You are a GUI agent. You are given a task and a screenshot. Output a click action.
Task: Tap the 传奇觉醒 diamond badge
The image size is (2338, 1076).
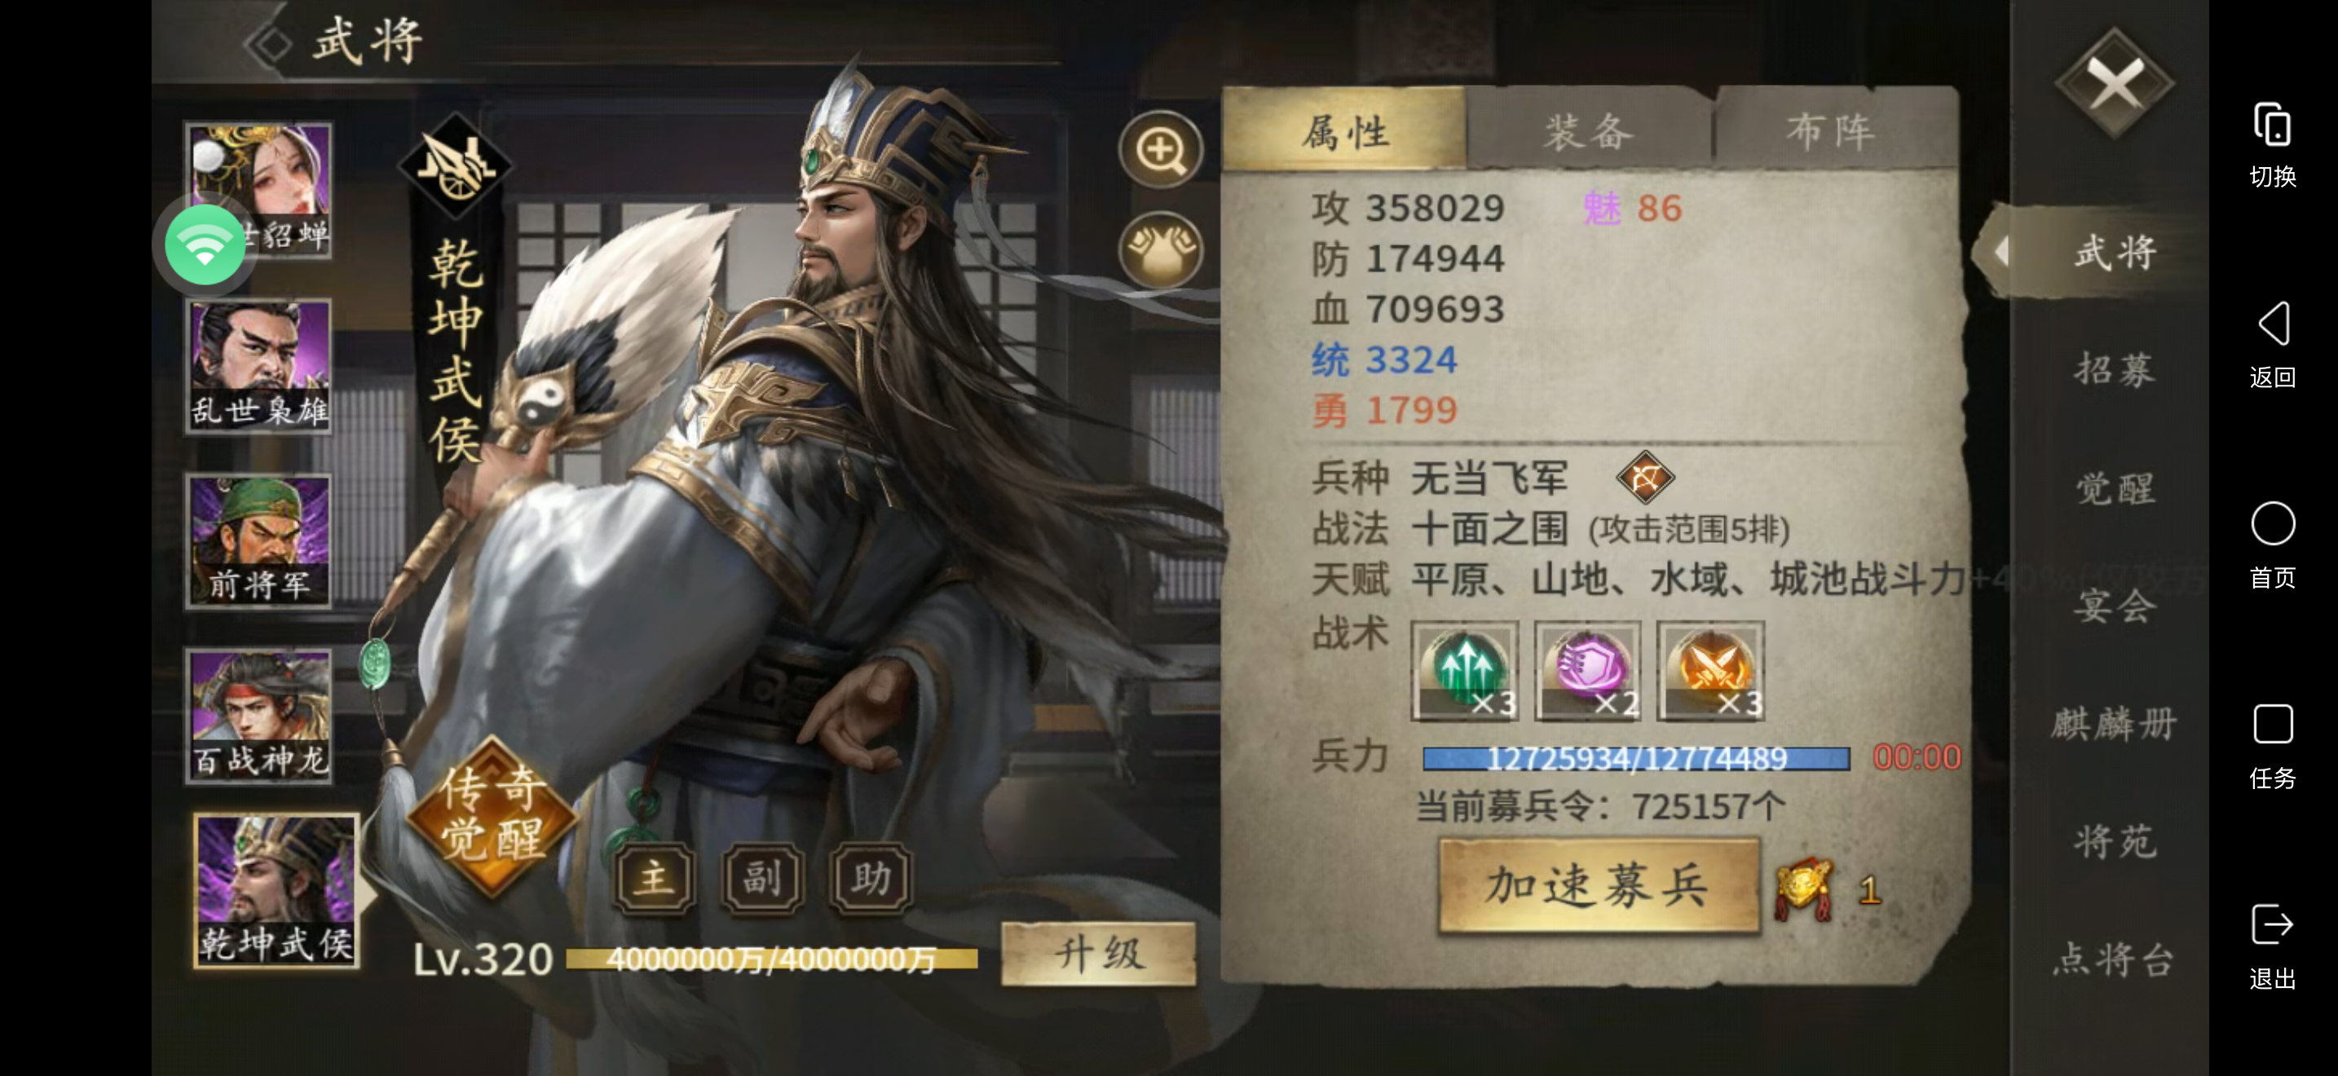click(x=492, y=814)
